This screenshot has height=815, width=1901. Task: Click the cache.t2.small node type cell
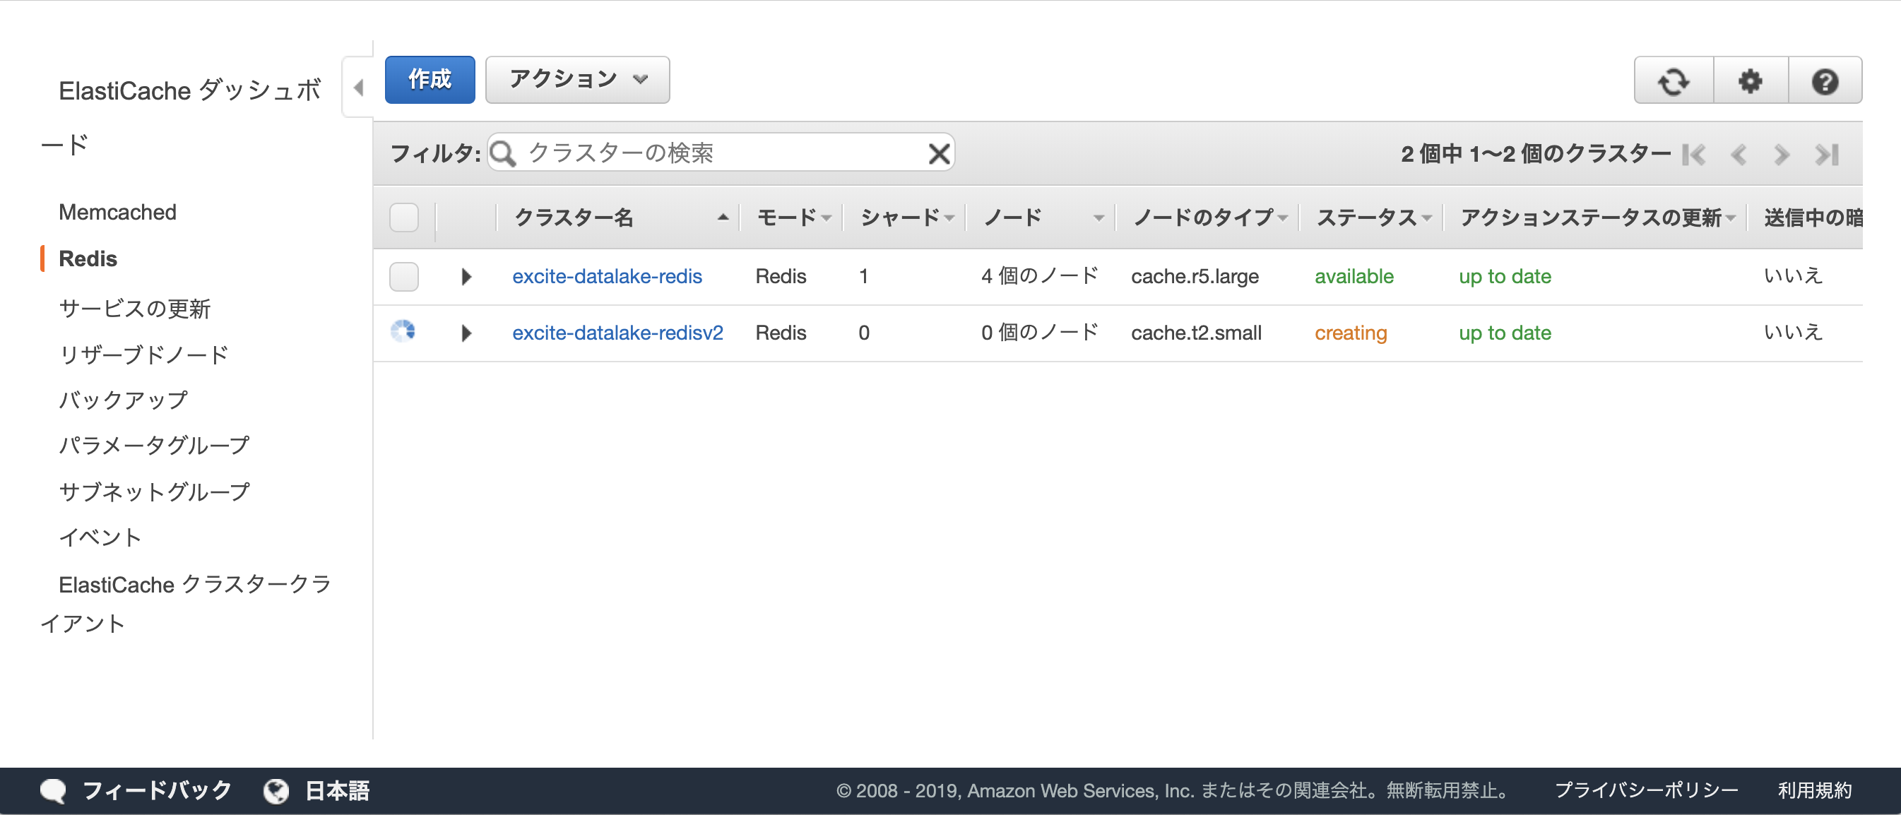coord(1196,333)
